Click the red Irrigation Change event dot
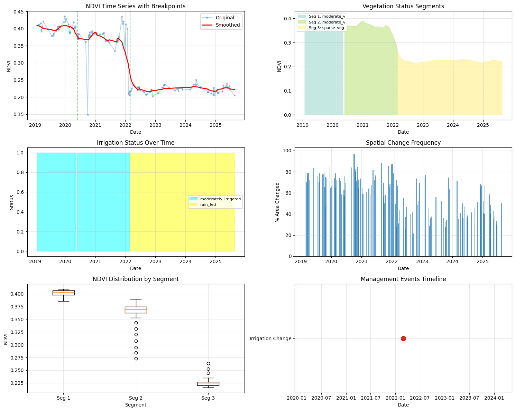Viewport: 515px width, 411px height. [x=403, y=338]
